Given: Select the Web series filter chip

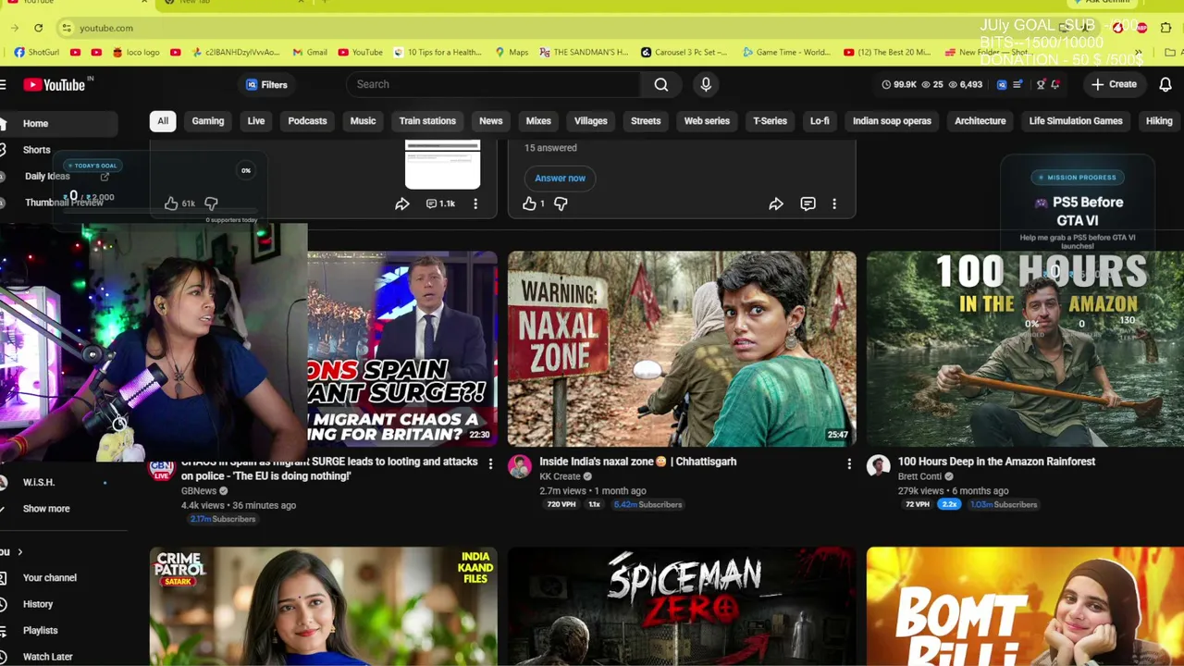Looking at the screenshot, I should 707,121.
